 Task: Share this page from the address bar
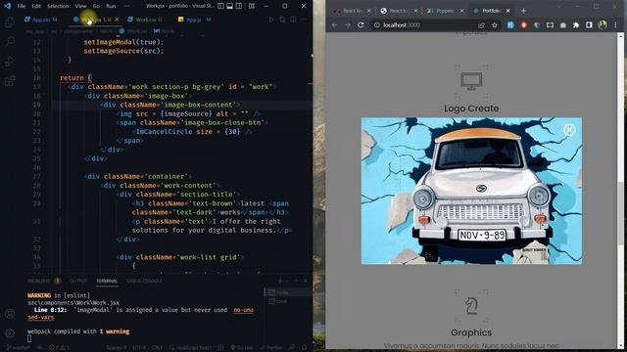pos(481,24)
